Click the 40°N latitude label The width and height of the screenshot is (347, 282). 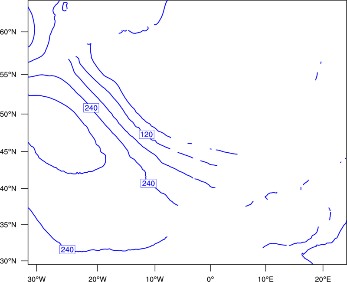coord(8,189)
